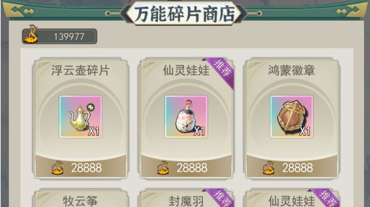This screenshot has width=370, height=207.
Task: Buy 鸿蒙徽章 for 28888
Action: tap(292, 168)
